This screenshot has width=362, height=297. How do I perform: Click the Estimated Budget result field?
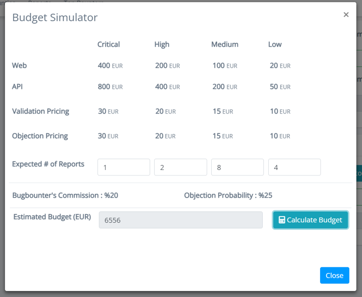[180, 220]
